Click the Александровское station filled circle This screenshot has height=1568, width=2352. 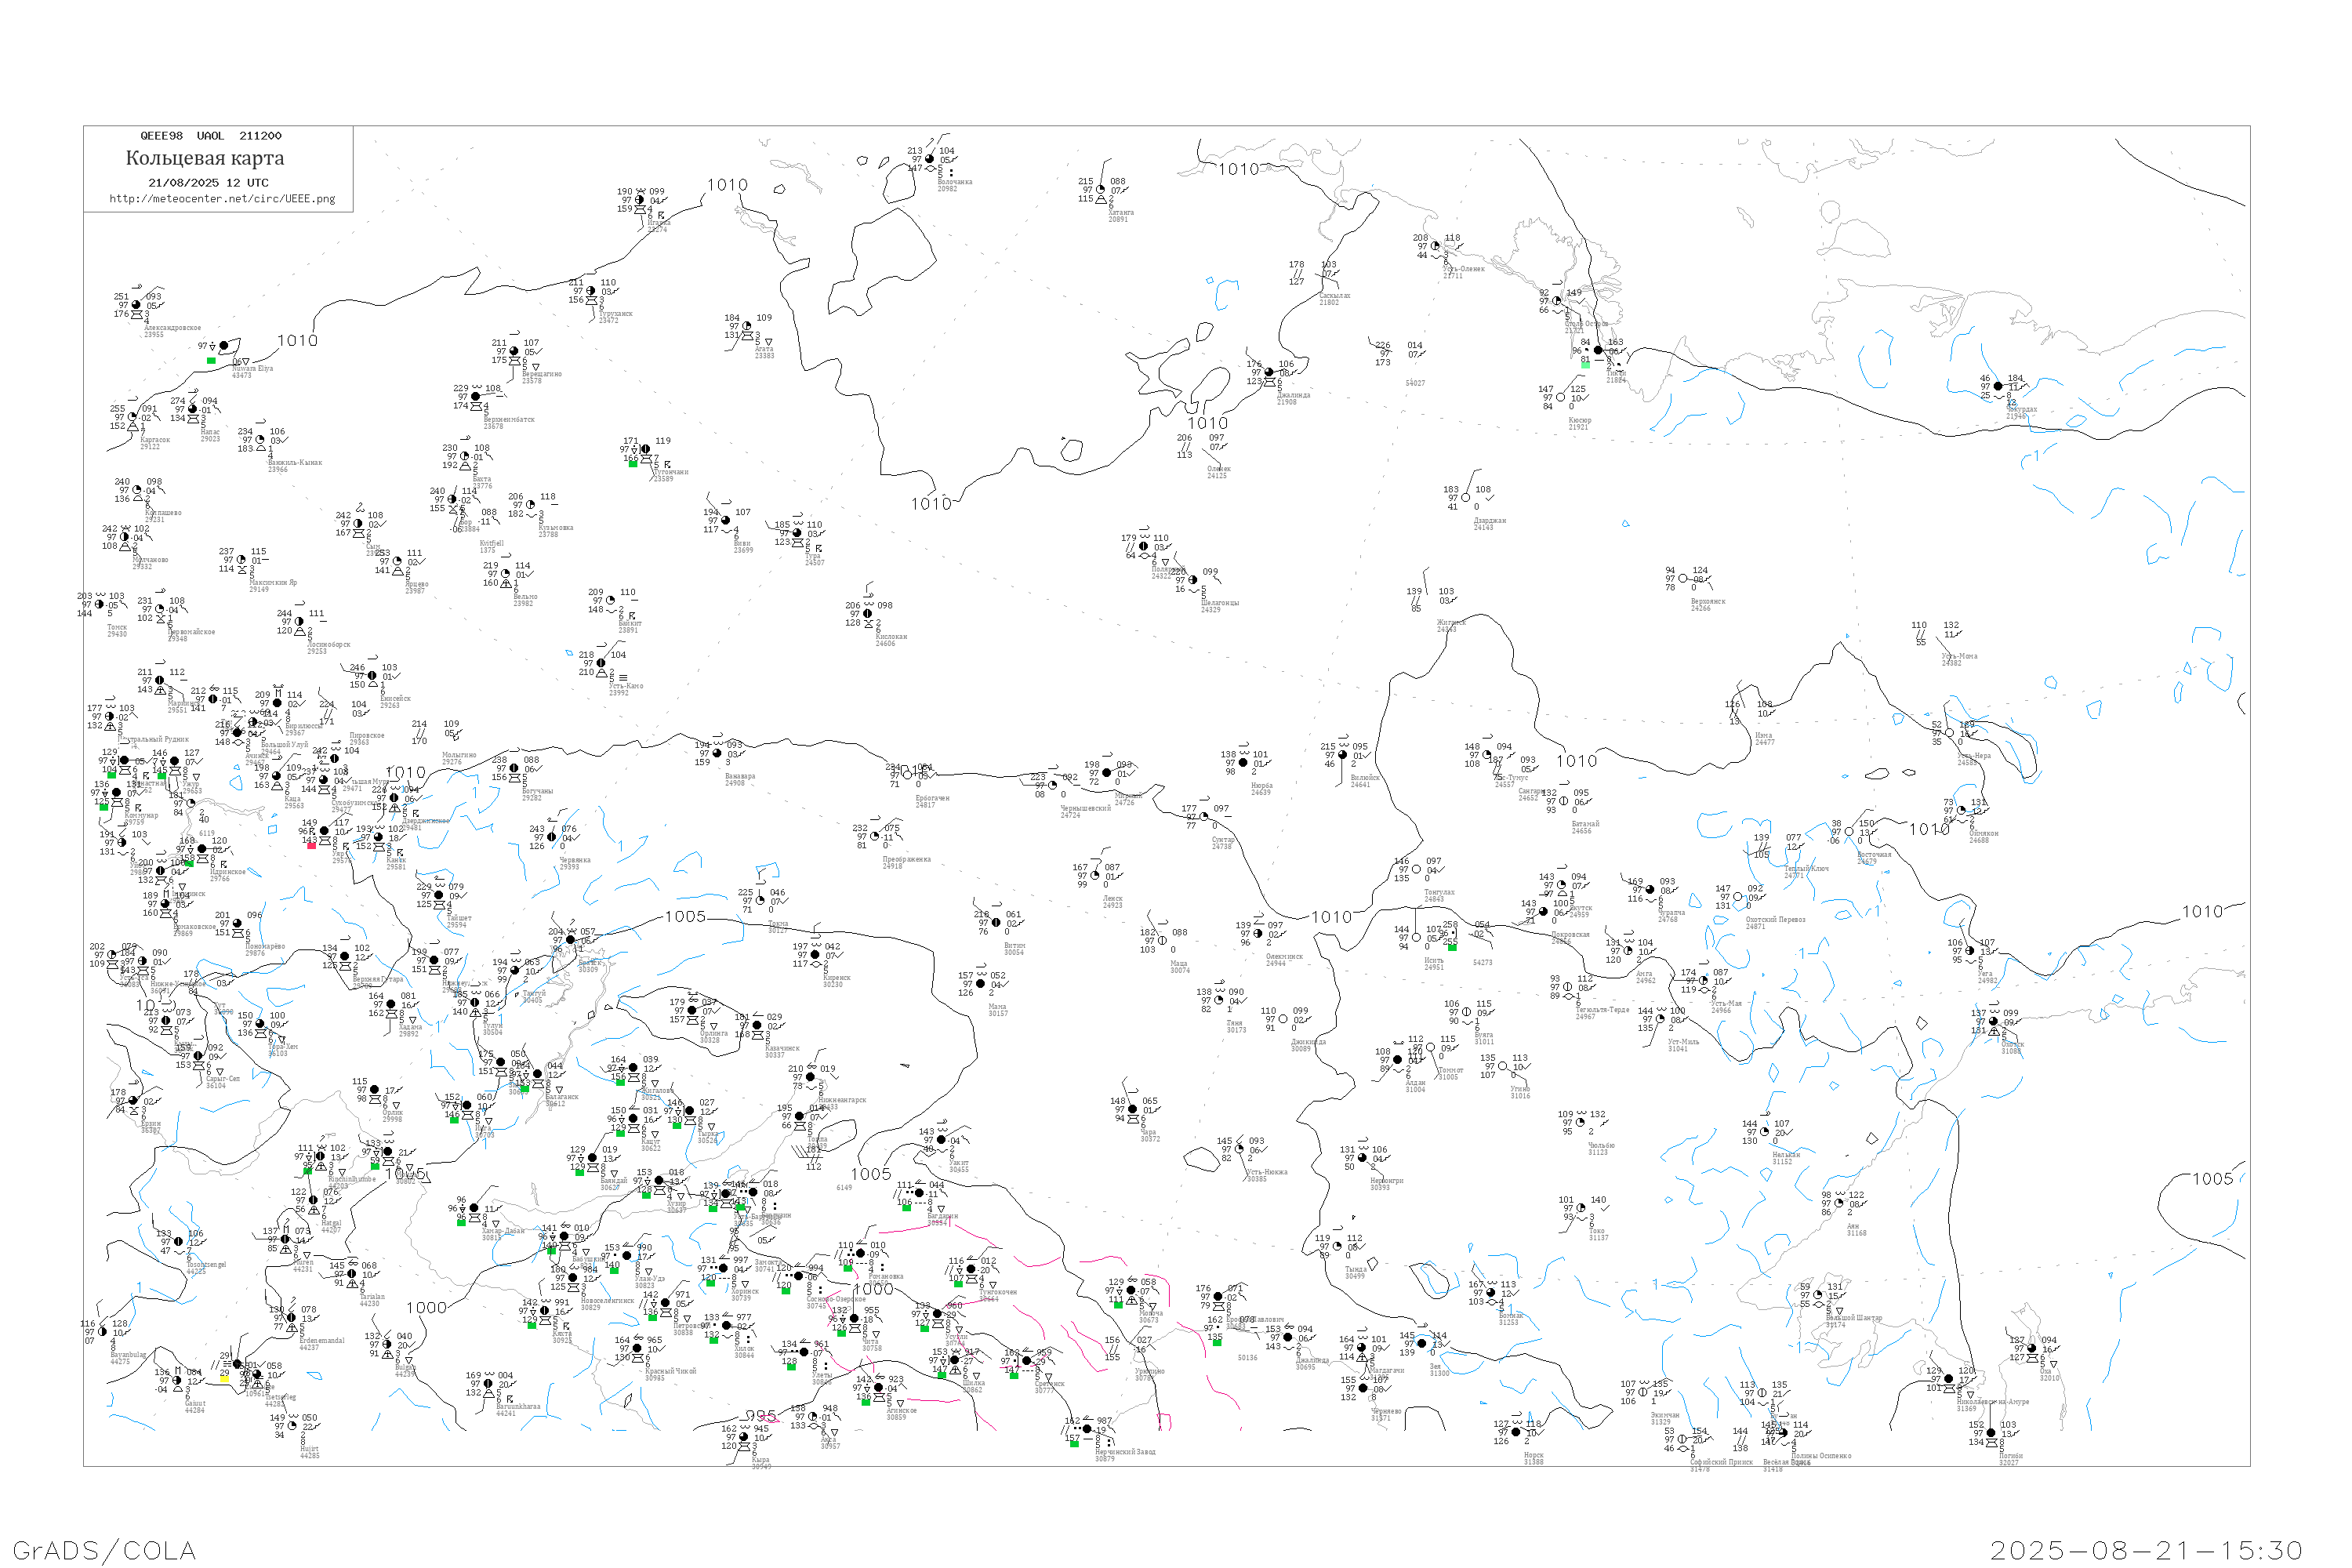pos(136,305)
